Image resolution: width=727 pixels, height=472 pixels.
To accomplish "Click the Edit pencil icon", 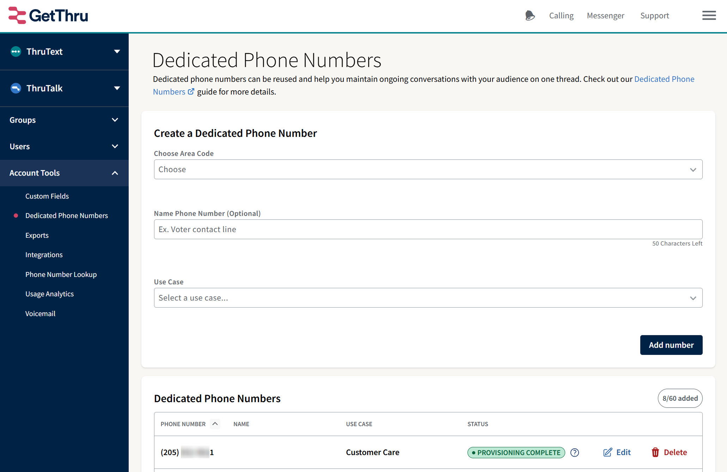I will coord(607,452).
